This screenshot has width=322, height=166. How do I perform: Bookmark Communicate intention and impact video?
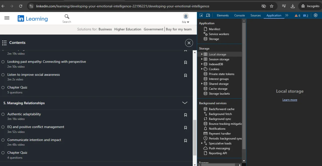(x=185, y=141)
